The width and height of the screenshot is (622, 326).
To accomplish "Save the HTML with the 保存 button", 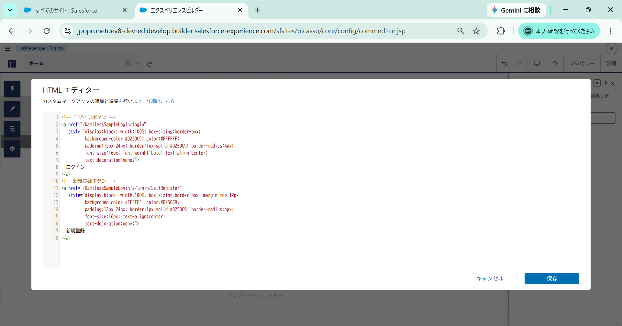I will coord(552,279).
